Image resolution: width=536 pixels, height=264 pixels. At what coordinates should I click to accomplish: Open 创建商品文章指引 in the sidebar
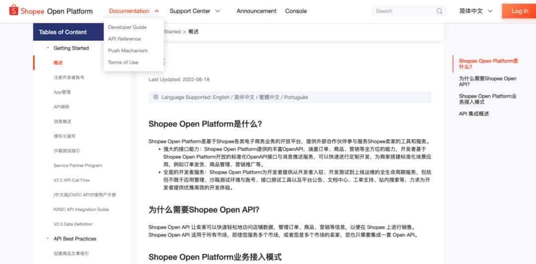tap(71, 254)
